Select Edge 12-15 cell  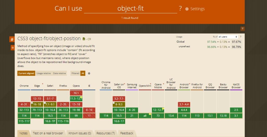tap(37, 99)
